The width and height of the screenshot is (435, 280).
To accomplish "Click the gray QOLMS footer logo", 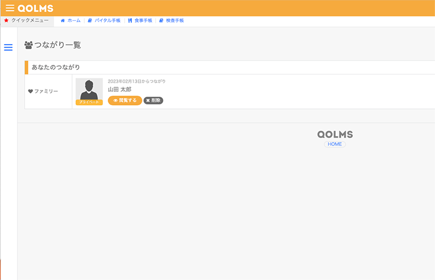I will [335, 135].
